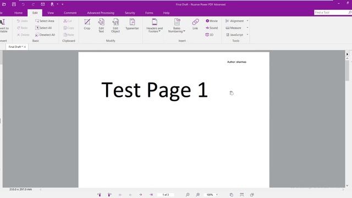This screenshot has height=198, width=352.
Task: Click the touch mode hand icon in title bar
Action: click(52, 4)
